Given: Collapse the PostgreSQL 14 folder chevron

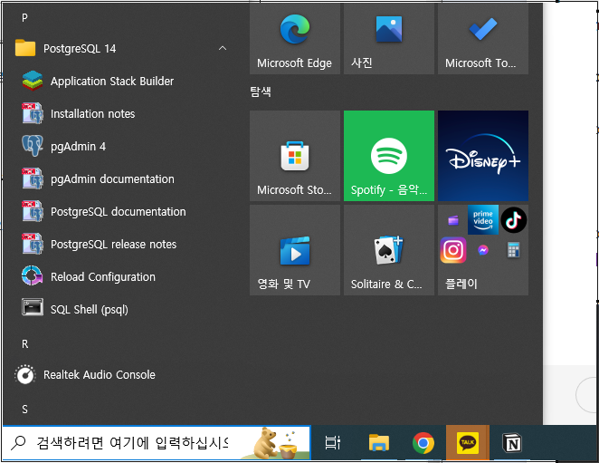Looking at the screenshot, I should point(223,48).
